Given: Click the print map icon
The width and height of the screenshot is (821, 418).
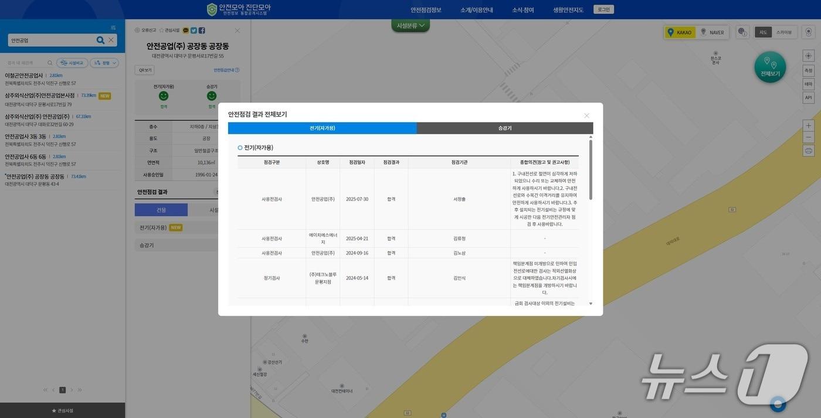Looking at the screenshot, I should tap(809, 151).
